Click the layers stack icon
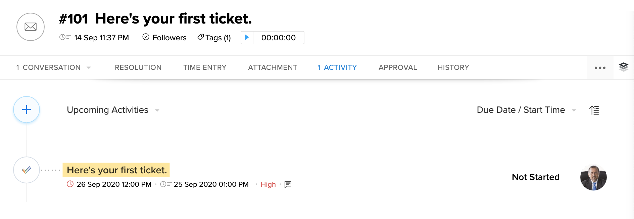 pos(623,67)
